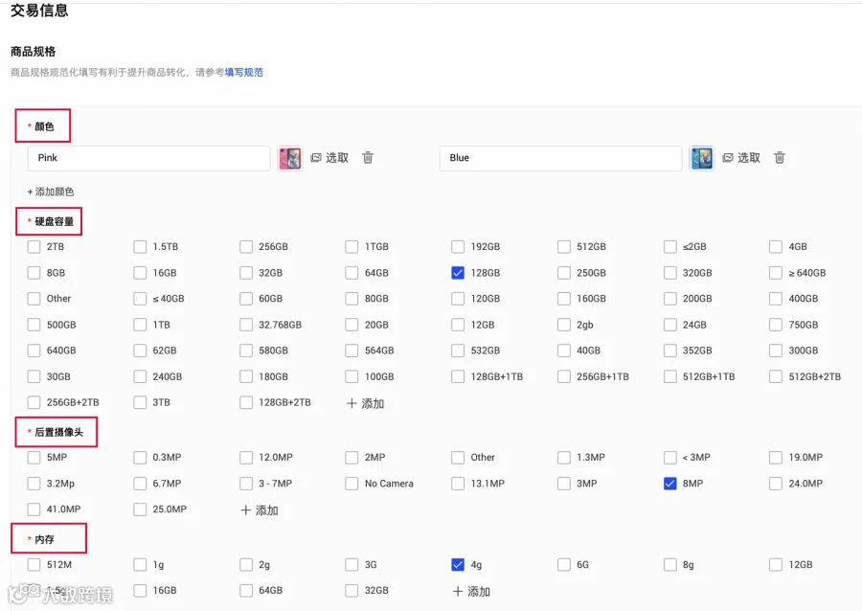862x611 pixels.
Task: Check the 256GB storage option
Action: (x=246, y=247)
